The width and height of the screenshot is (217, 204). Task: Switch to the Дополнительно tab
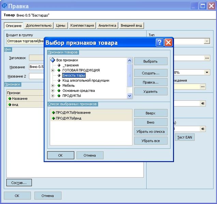coord(39,26)
